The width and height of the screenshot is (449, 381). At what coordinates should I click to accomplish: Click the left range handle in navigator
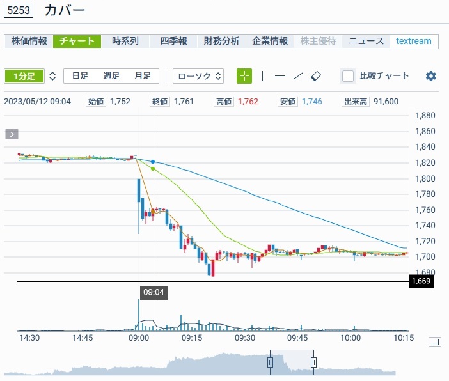coord(270,362)
